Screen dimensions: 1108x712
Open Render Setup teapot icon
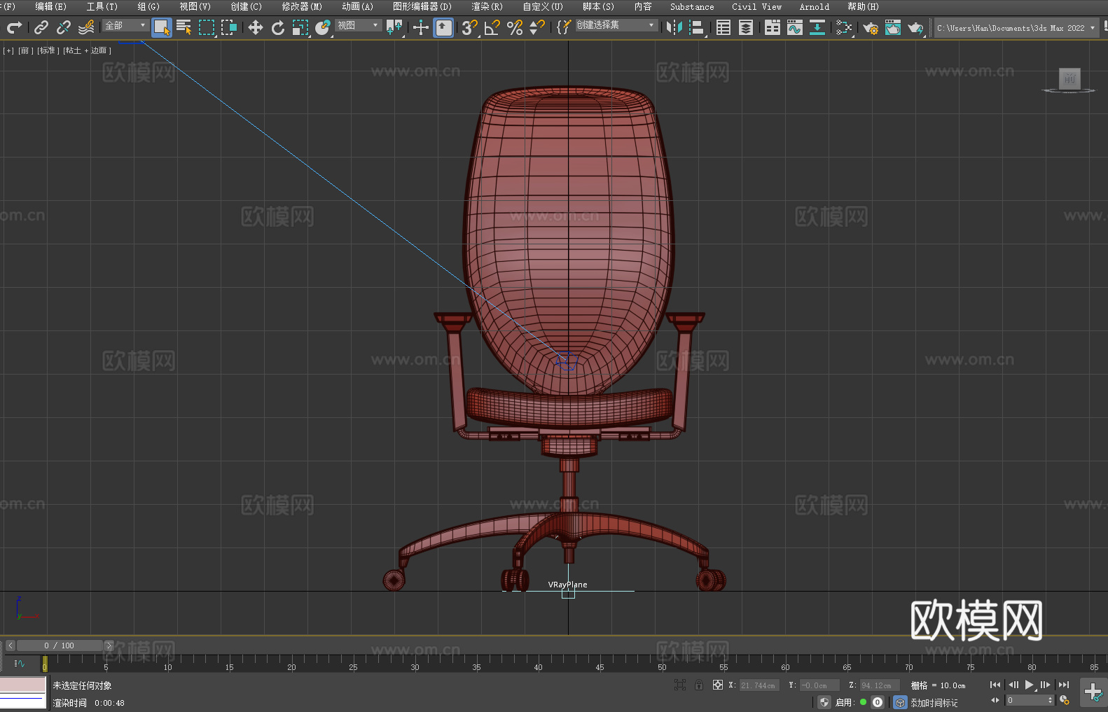point(871,27)
